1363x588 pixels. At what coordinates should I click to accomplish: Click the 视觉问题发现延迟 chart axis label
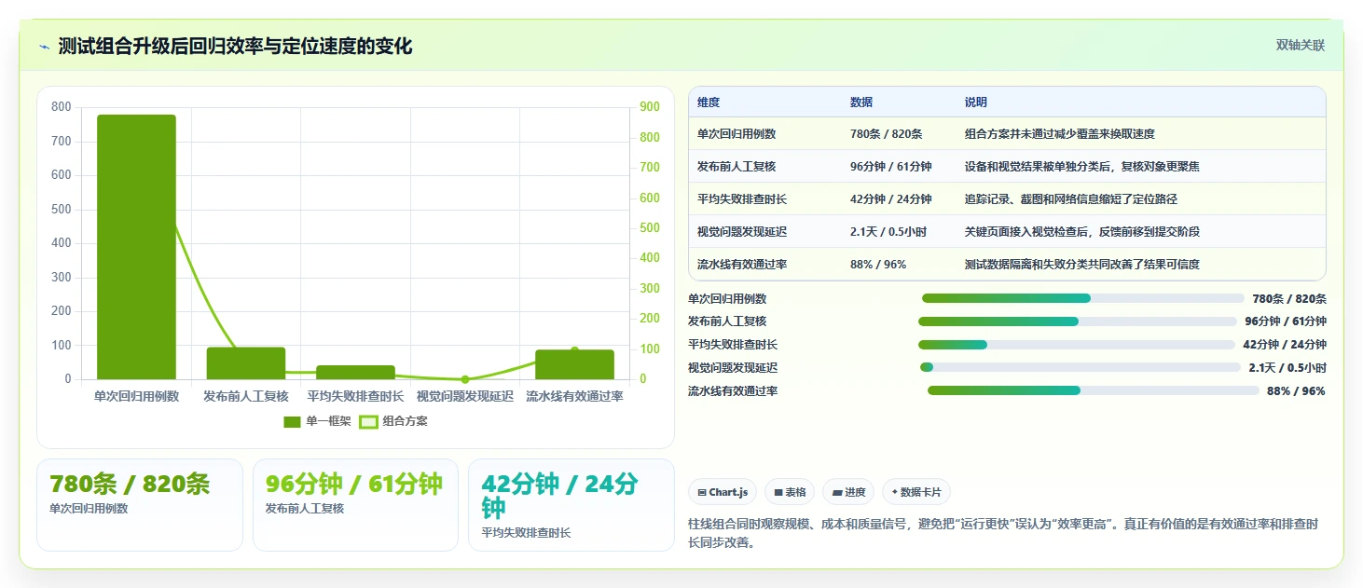tap(465, 397)
